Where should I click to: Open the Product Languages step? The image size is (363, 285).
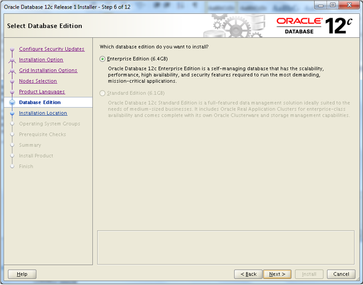(42, 92)
